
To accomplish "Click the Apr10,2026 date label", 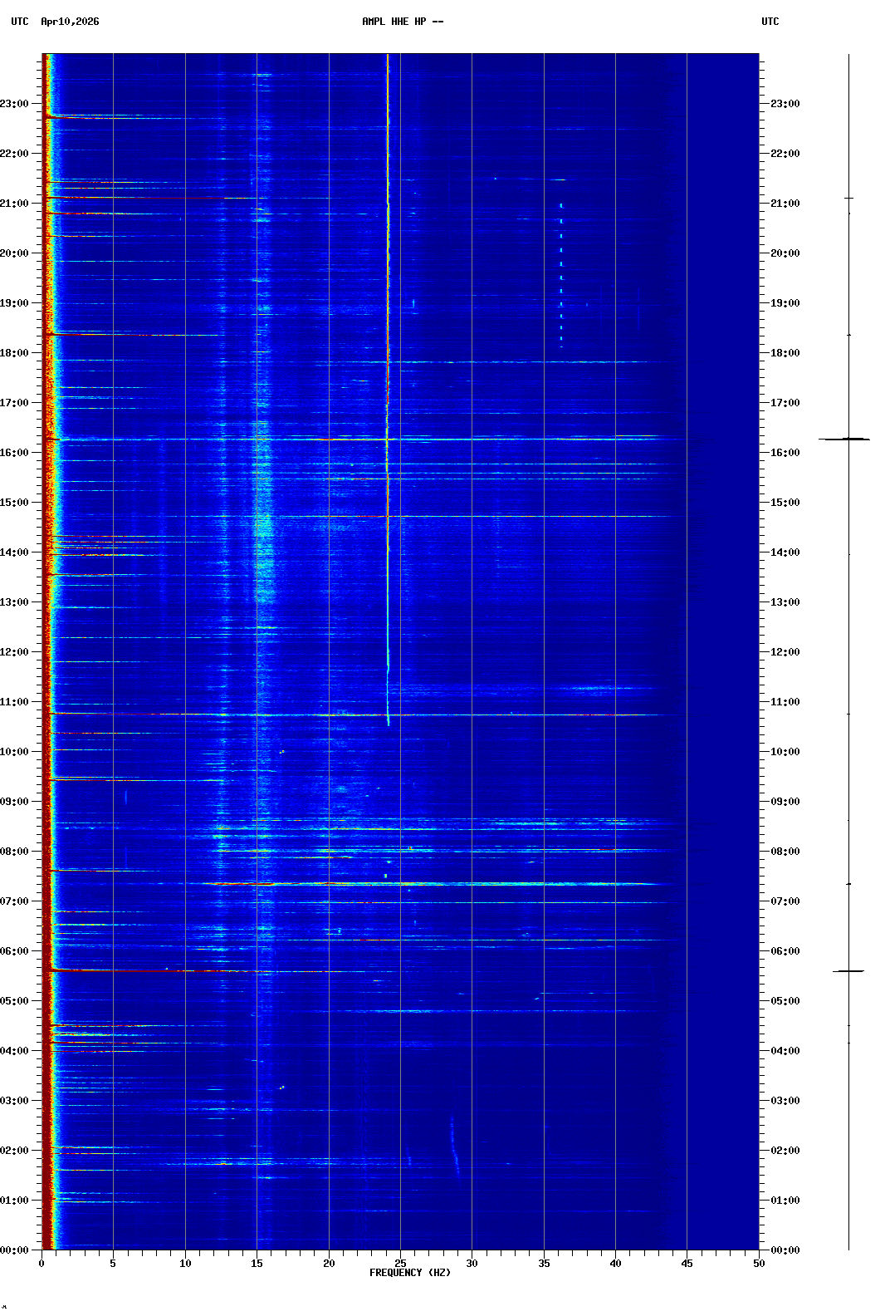I will [x=70, y=22].
